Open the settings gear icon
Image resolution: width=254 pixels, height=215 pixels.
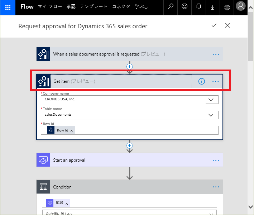(227, 8)
